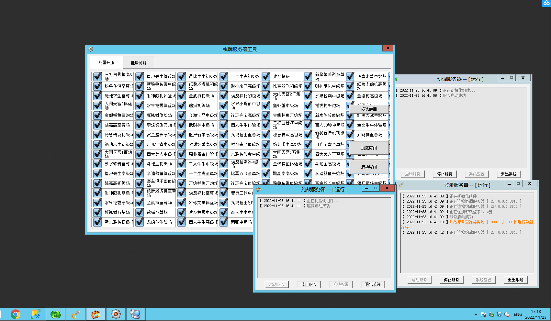The height and width of the screenshot is (321, 551).
Task: Open the ENG input language selector
Action: 518,314
